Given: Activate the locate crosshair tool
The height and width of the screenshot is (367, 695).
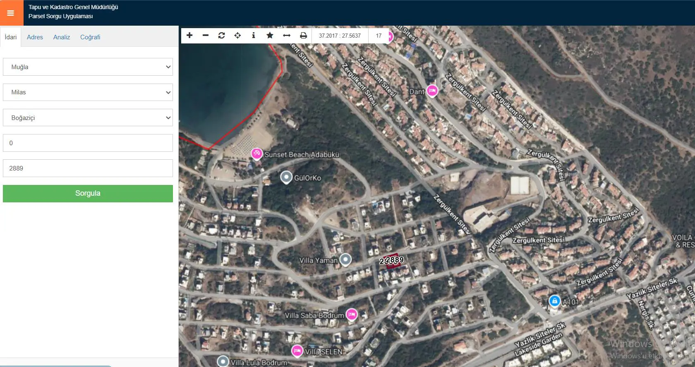Looking at the screenshot, I should [x=237, y=36].
